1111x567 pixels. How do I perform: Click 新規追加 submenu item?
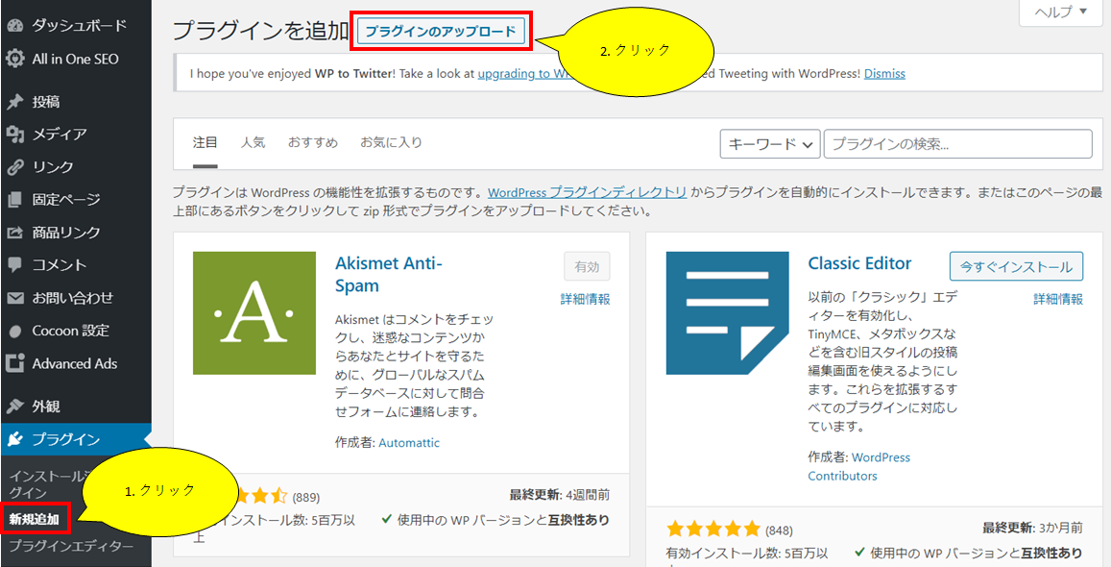[34, 520]
